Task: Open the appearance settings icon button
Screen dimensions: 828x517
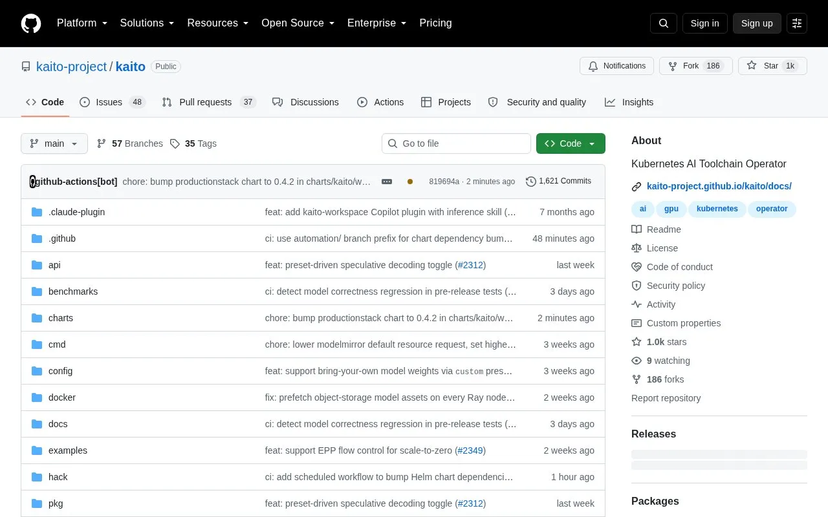Action: pos(797,23)
